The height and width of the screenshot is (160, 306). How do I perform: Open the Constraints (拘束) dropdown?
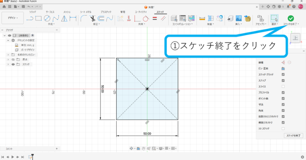coord(142,24)
